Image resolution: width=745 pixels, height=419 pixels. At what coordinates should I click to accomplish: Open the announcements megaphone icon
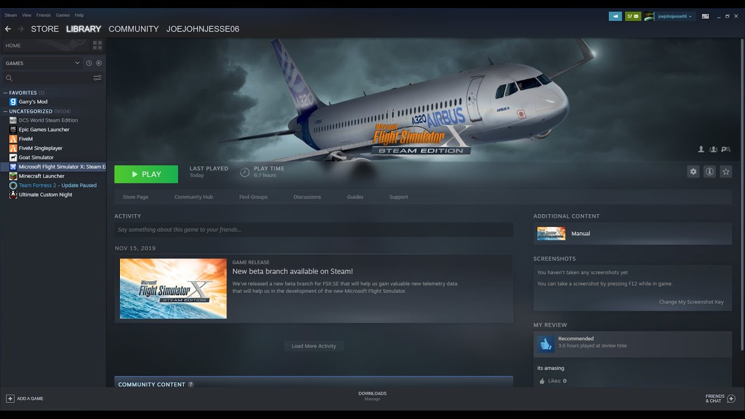(615, 16)
